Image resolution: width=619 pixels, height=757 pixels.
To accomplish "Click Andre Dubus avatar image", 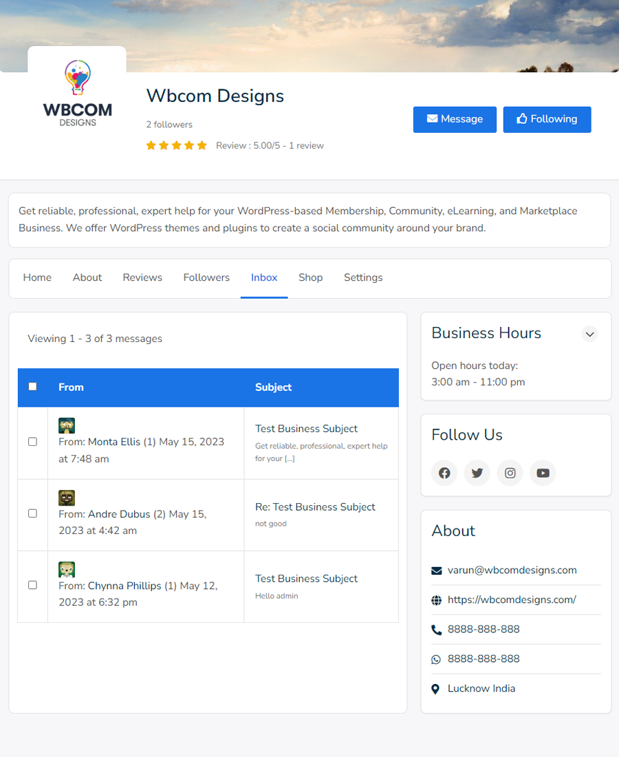I will [67, 498].
